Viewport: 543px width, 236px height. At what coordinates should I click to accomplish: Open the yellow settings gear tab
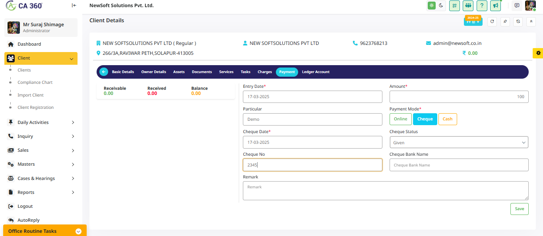(538, 53)
